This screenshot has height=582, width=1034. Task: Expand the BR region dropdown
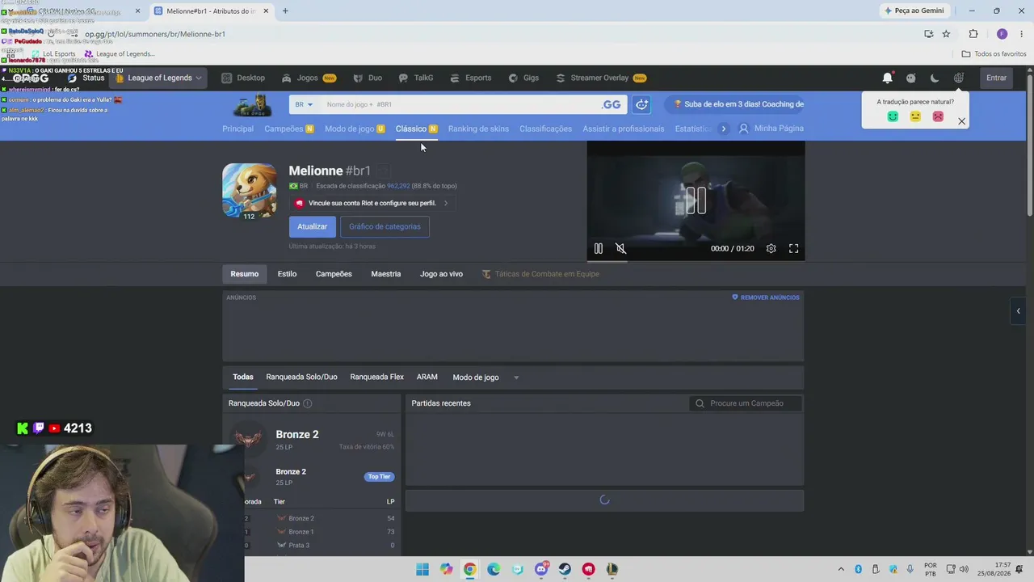304,104
